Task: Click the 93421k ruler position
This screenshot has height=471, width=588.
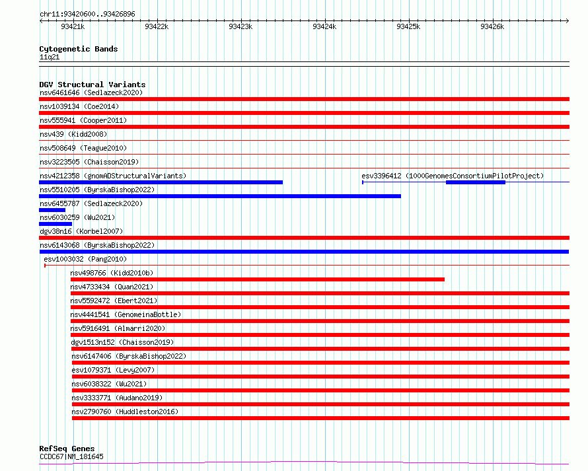Action: tap(73, 26)
